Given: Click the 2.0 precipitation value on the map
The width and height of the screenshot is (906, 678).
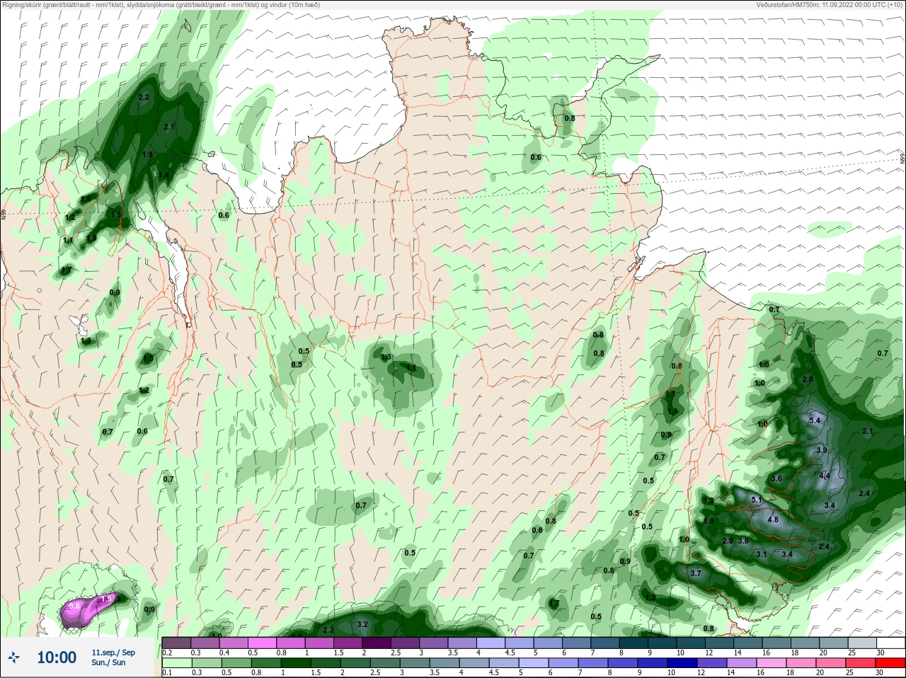Looking at the screenshot, I should (x=808, y=379).
